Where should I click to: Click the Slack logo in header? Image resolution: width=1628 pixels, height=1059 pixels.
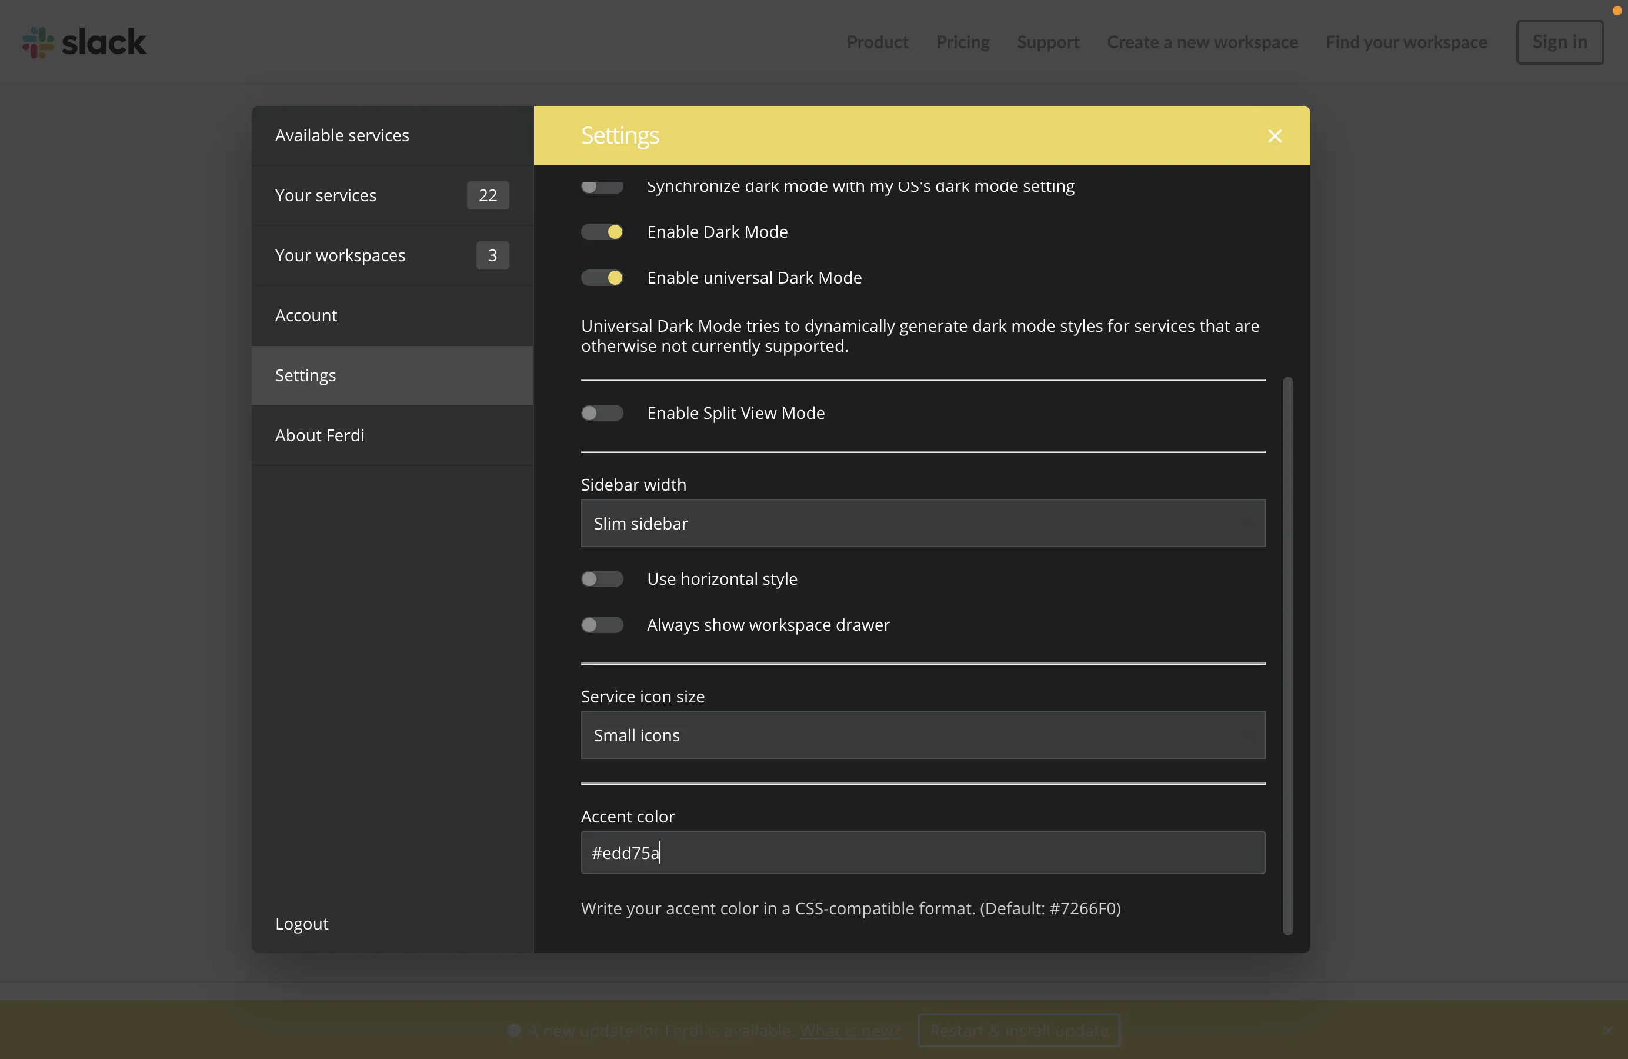point(84,42)
